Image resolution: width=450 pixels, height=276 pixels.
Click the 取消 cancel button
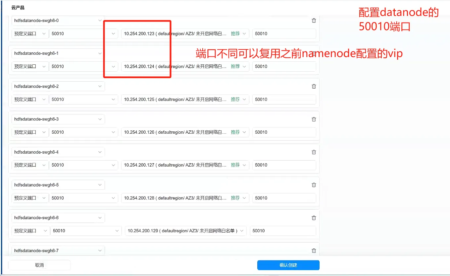pyautogui.click(x=39, y=265)
